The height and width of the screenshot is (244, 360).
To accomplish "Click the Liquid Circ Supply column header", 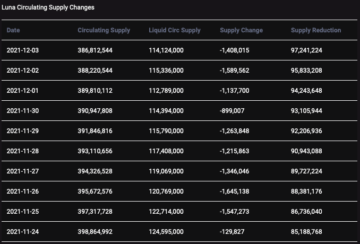I will pyautogui.click(x=175, y=30).
